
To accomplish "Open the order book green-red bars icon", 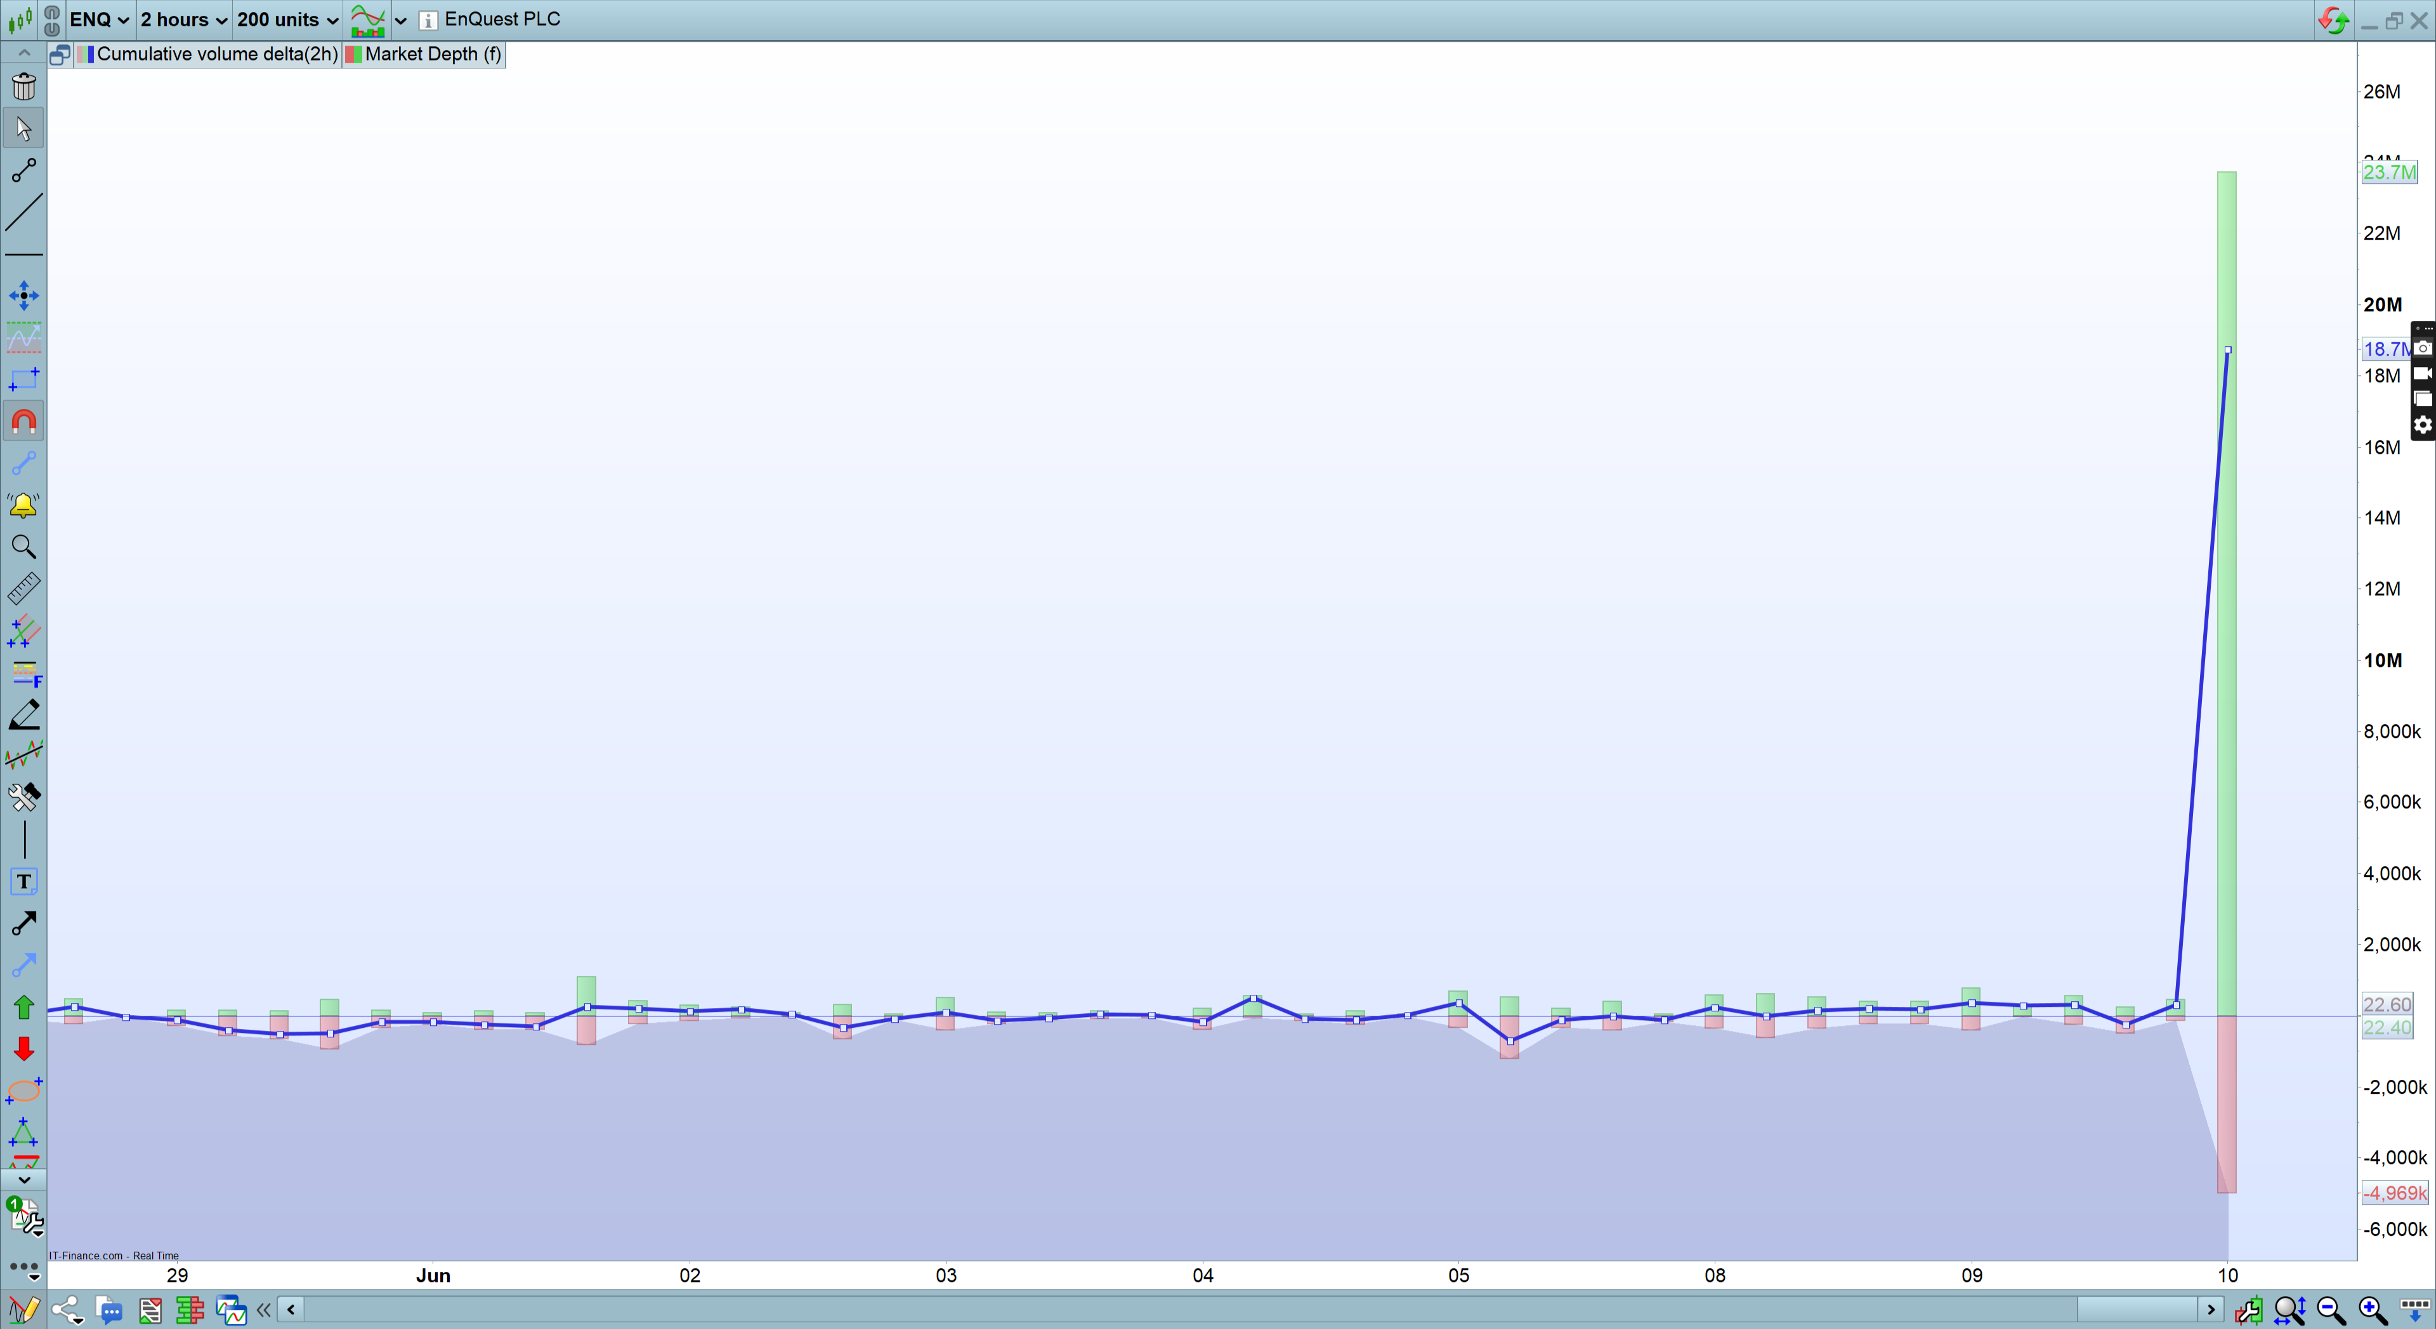I will pyautogui.click(x=190, y=1310).
